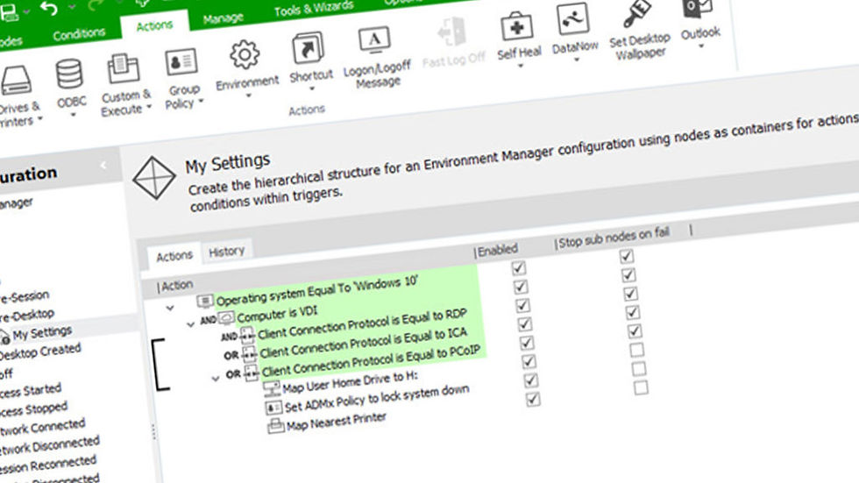The width and height of the screenshot is (859, 483).
Task: Switch to the Manage ribbon tab
Action: point(223,18)
